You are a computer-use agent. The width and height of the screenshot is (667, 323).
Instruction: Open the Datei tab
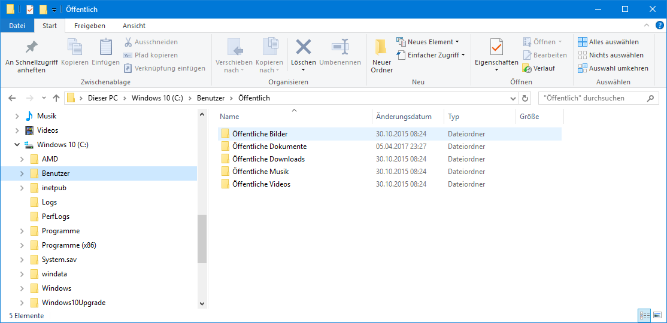click(x=17, y=26)
